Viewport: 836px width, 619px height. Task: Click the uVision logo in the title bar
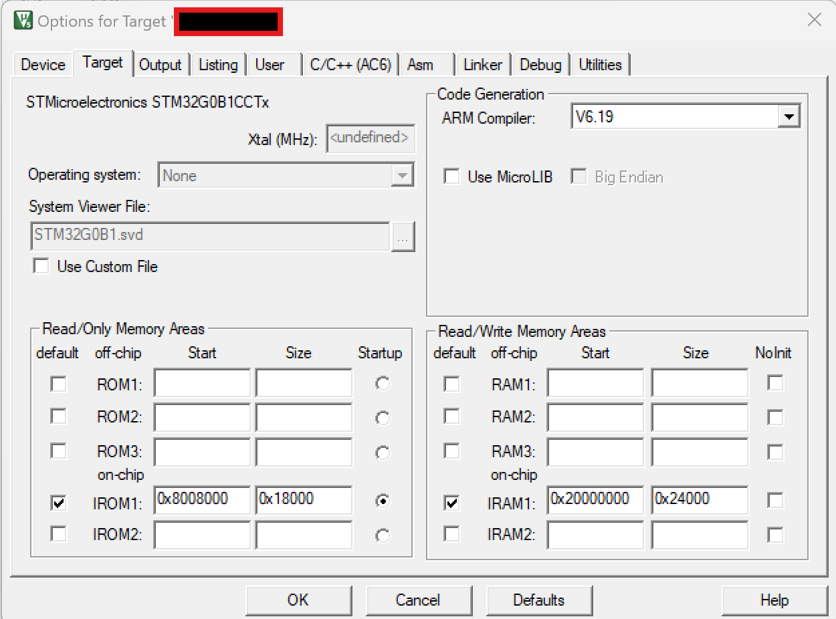point(22,21)
